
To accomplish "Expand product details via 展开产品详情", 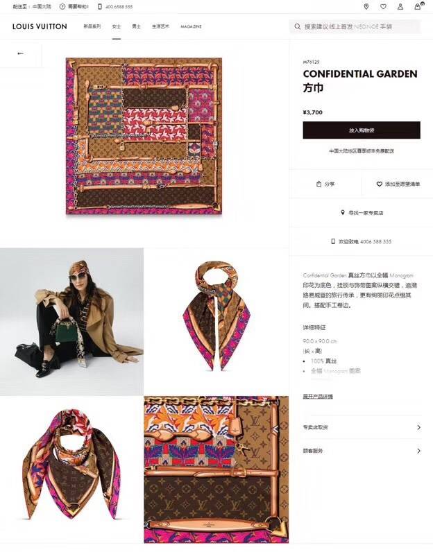I will (x=318, y=397).
